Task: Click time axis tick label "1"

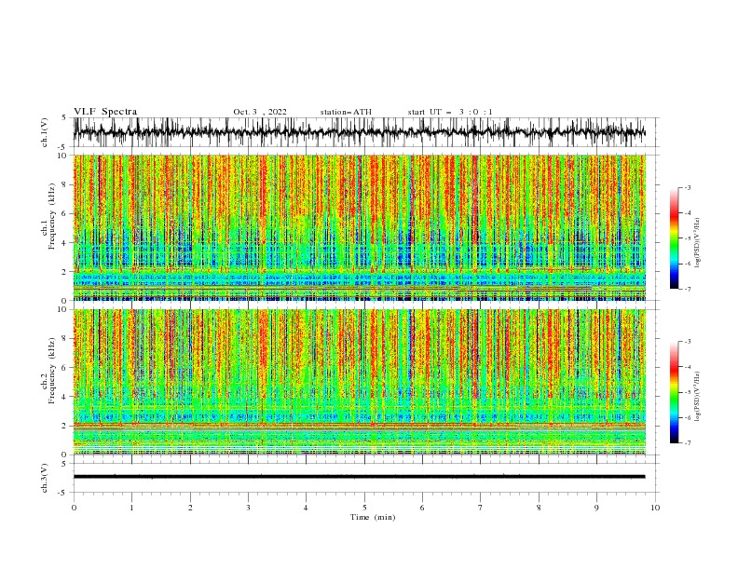Action: point(131,508)
